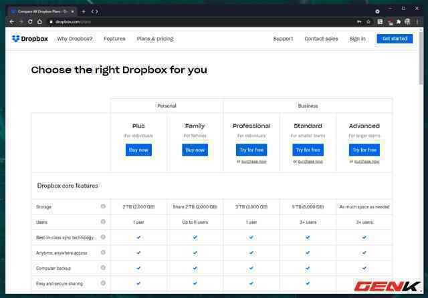The height and width of the screenshot is (298, 428).
Task: Open Plans & pricing menu
Action: pos(155,39)
